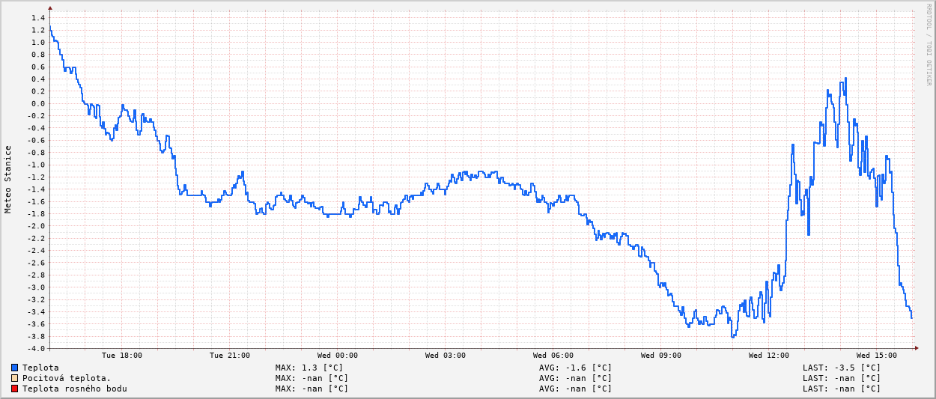Click the LAST: -3.5 [°C] Teplota value
Viewport: 936px width, 399px height.
click(x=842, y=368)
